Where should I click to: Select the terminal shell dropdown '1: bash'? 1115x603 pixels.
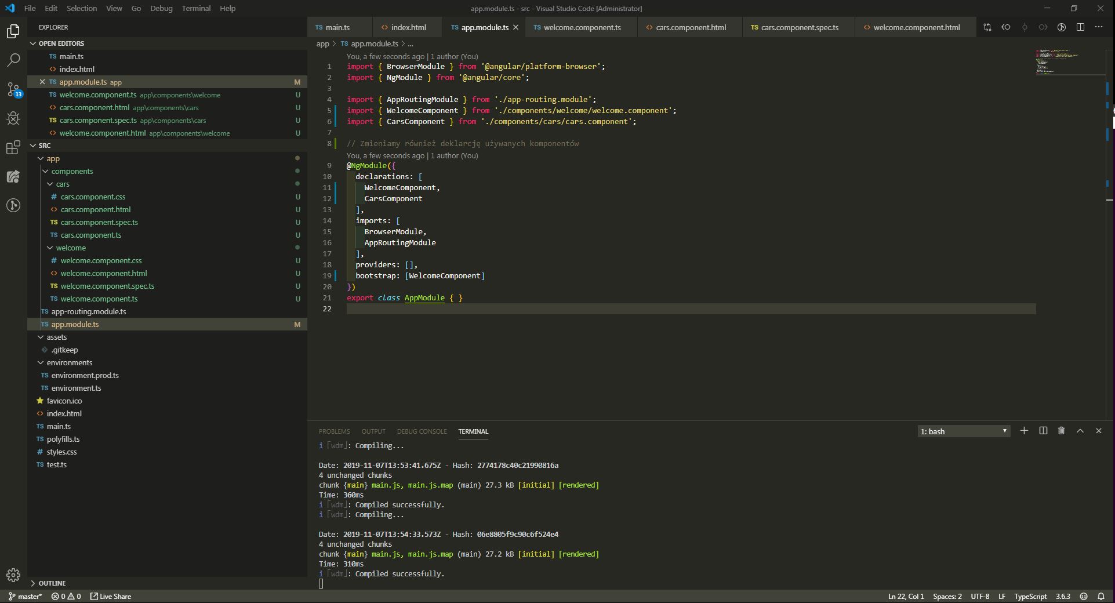964,431
